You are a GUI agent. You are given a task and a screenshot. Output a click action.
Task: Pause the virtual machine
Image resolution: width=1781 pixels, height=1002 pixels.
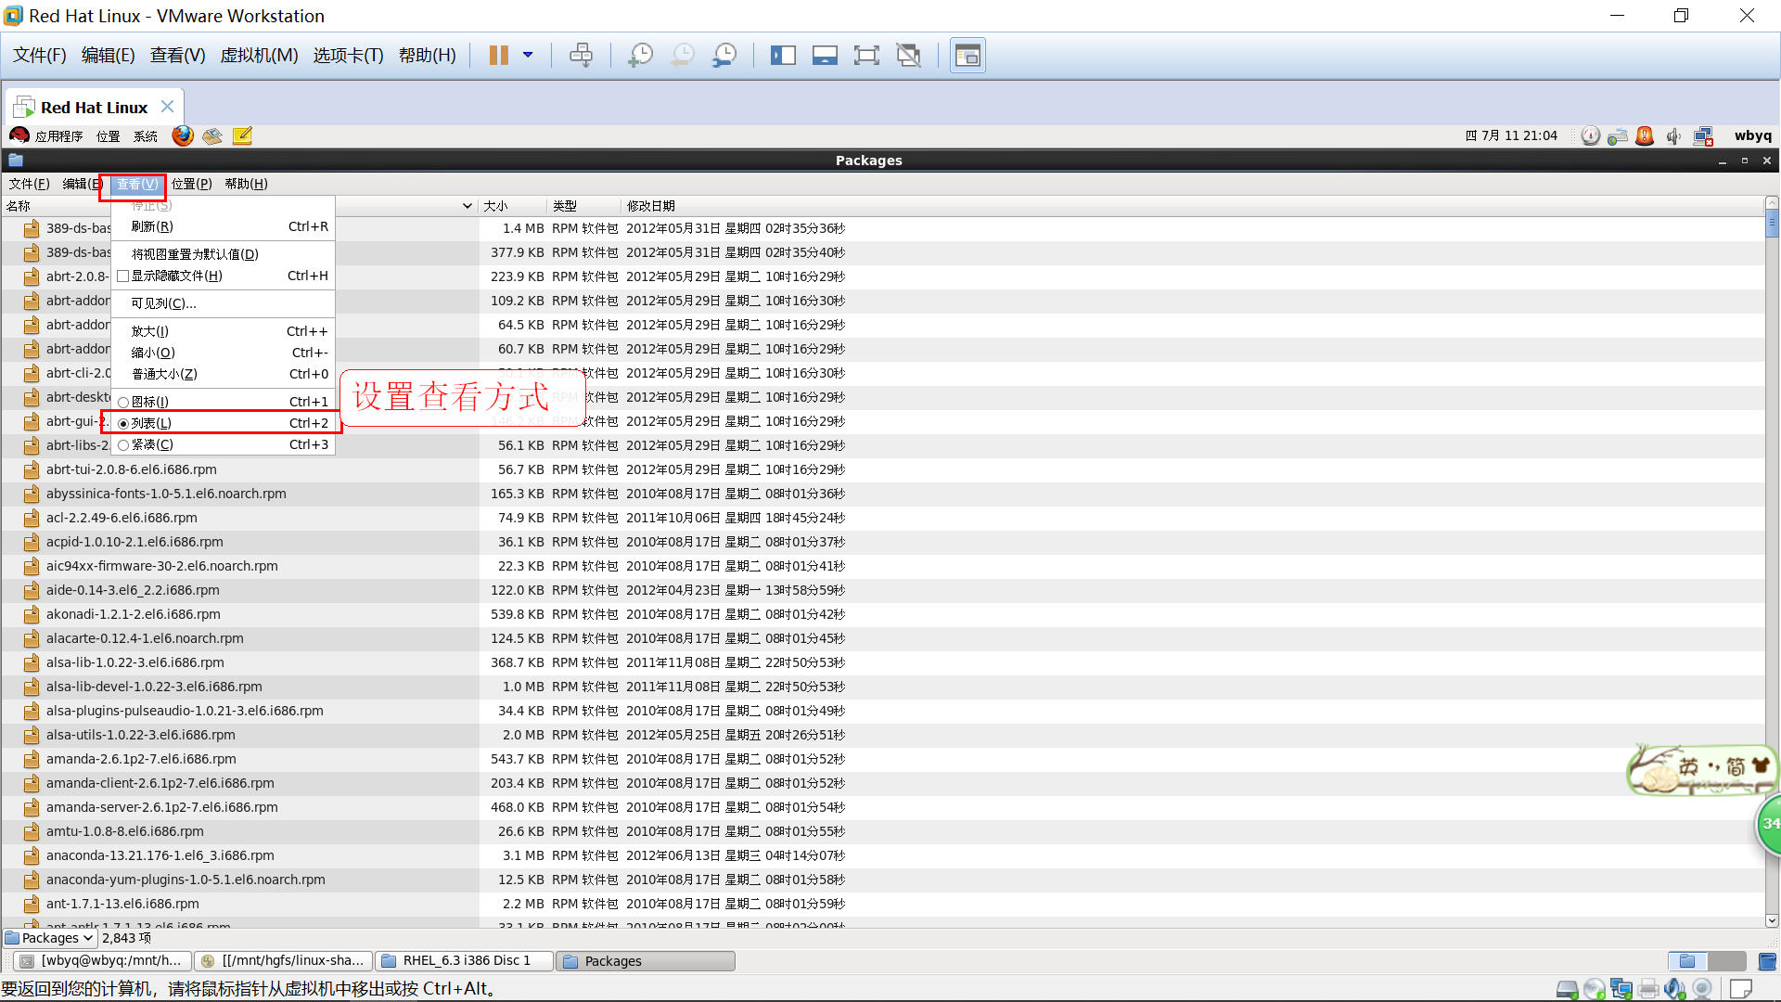click(498, 56)
